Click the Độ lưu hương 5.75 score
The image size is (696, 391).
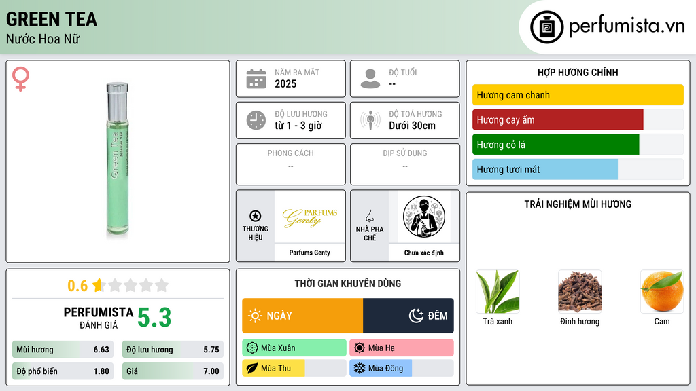(173, 350)
